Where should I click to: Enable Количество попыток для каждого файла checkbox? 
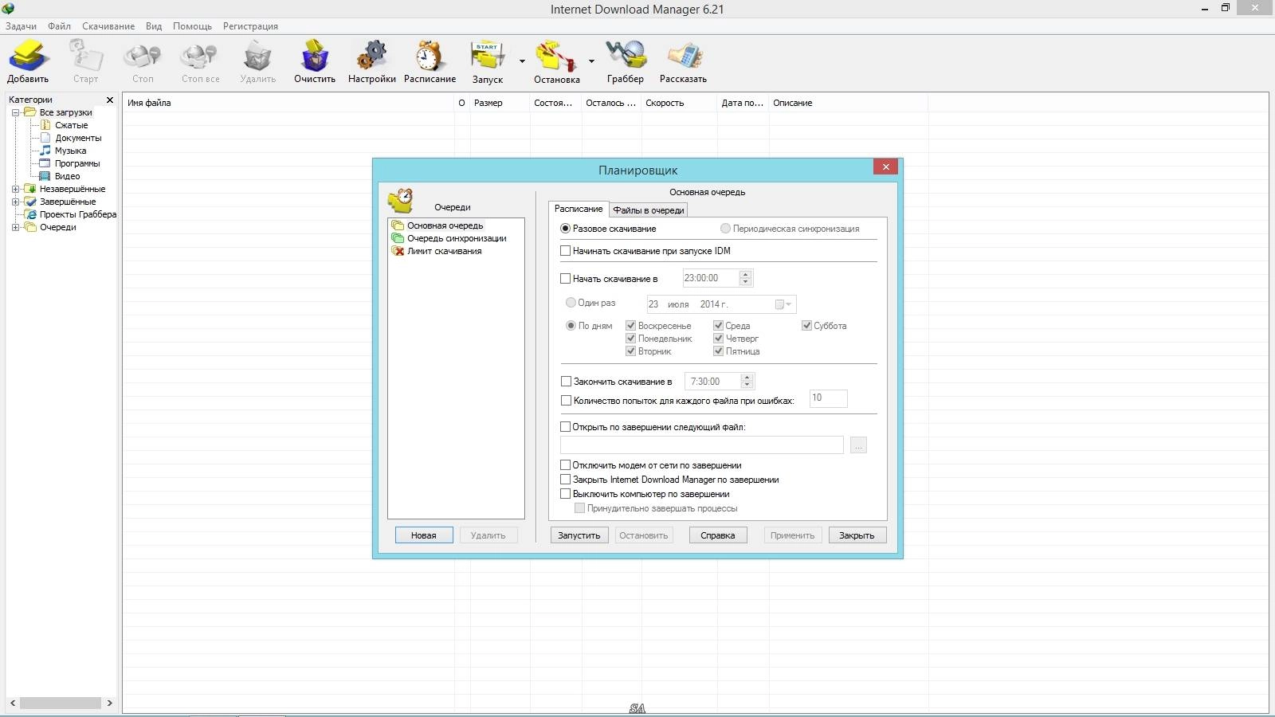(x=567, y=401)
